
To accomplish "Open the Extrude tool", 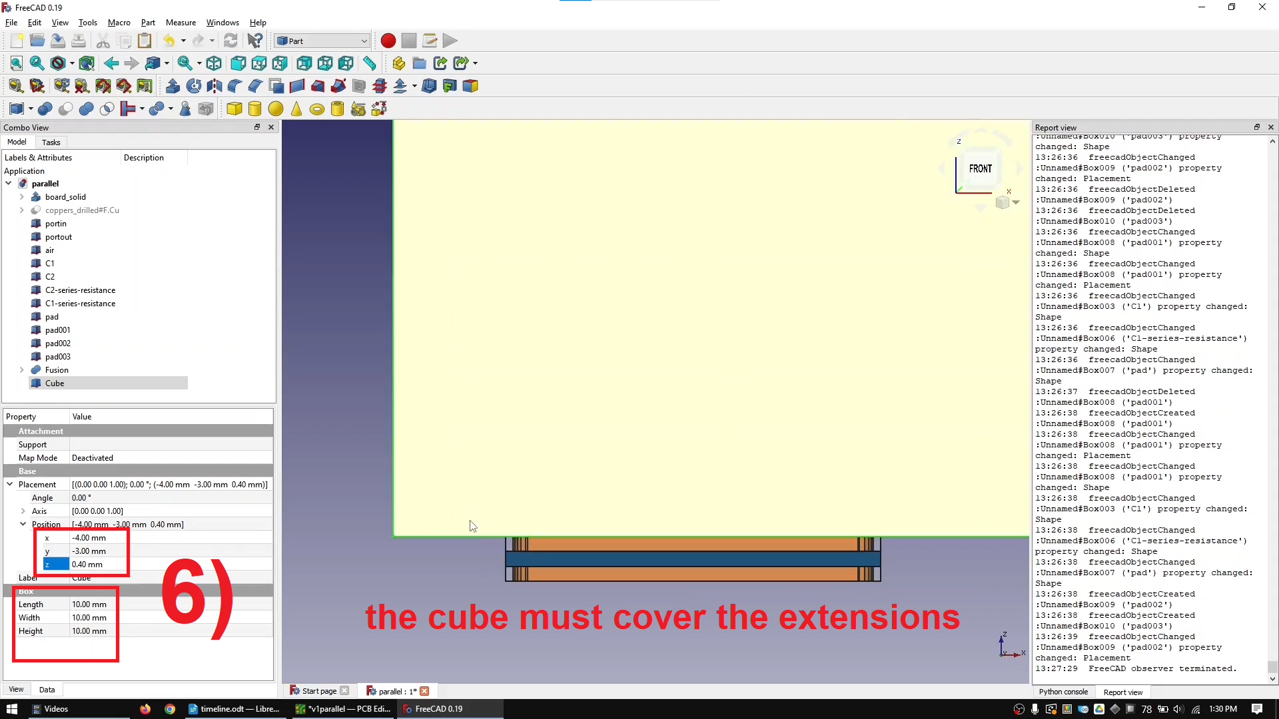I will [173, 85].
